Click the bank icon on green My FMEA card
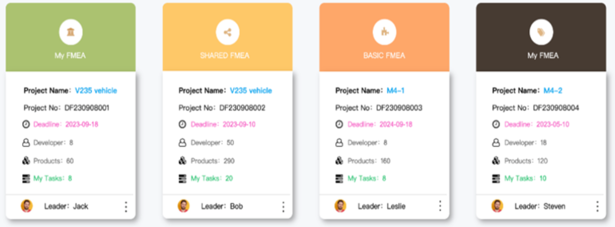 (71, 32)
